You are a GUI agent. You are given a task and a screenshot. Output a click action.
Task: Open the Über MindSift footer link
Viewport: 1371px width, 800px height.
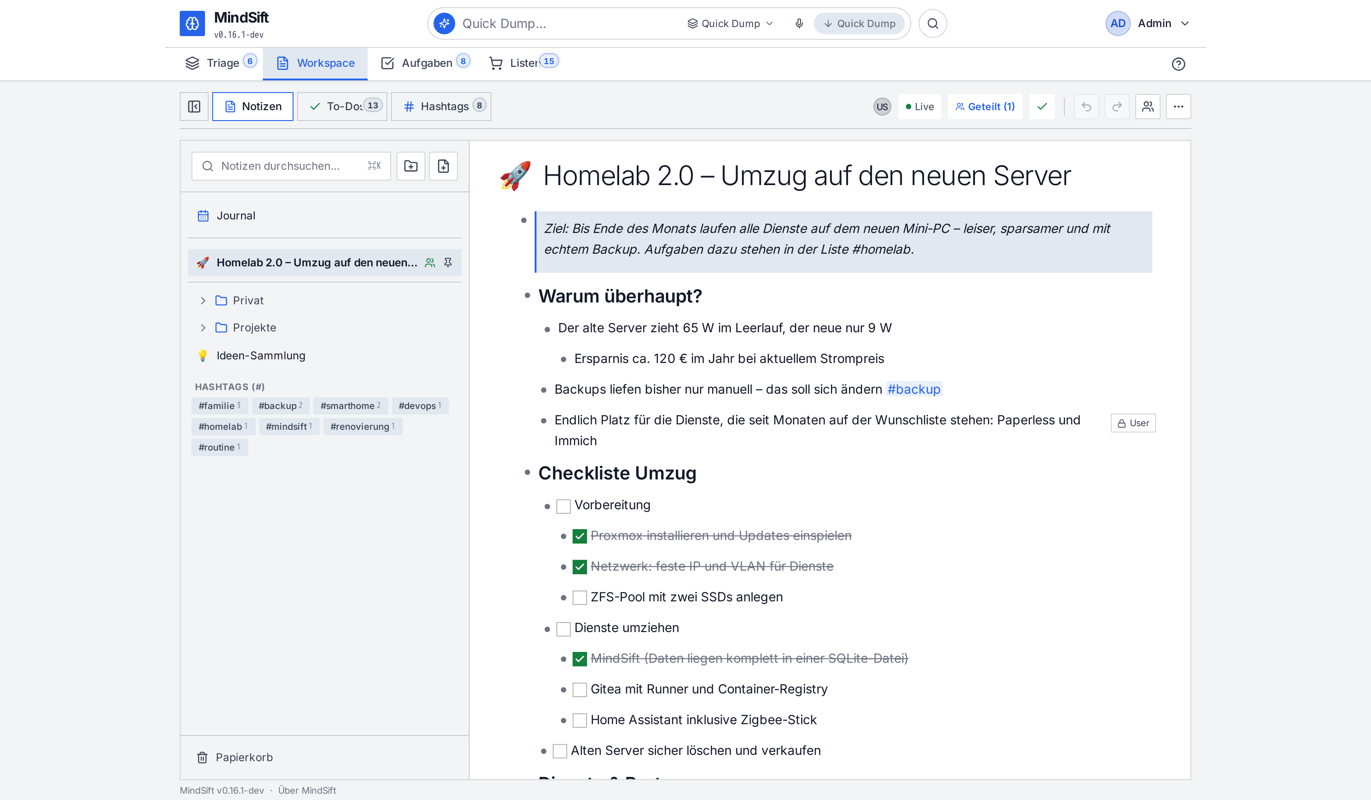307,791
